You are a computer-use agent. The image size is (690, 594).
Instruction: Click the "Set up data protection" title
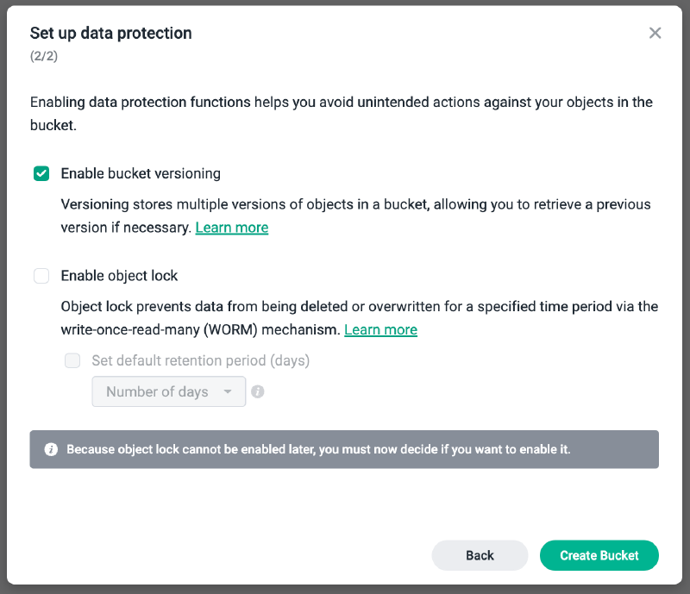click(x=110, y=34)
